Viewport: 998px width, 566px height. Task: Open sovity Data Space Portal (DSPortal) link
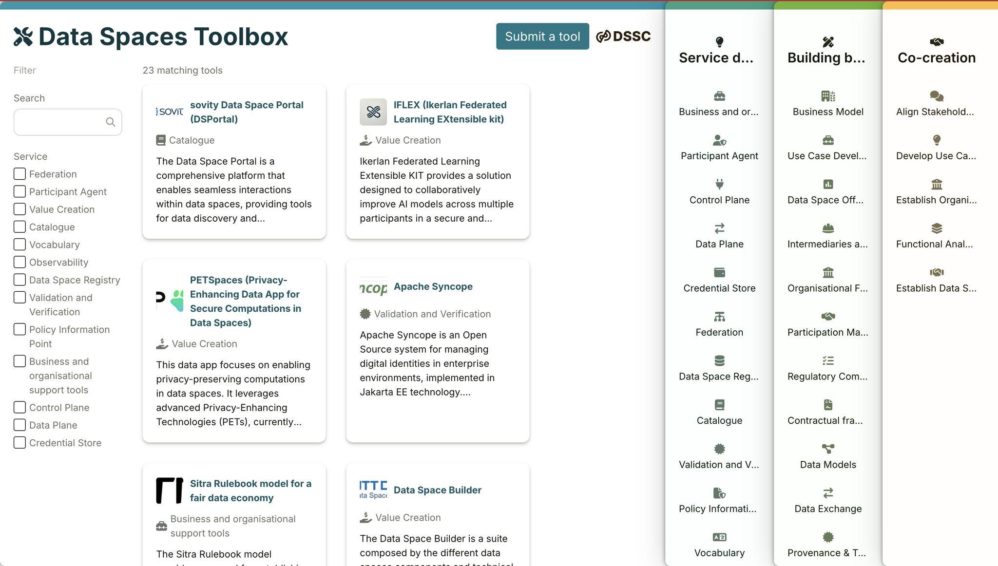(247, 112)
